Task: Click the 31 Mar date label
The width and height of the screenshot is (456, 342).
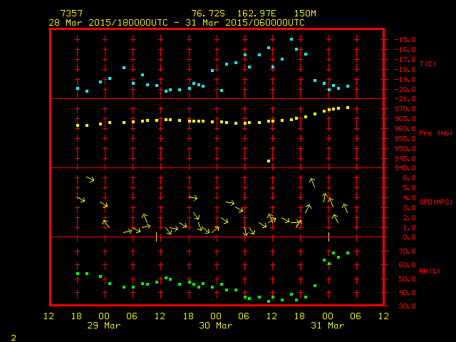Action: coord(326,326)
